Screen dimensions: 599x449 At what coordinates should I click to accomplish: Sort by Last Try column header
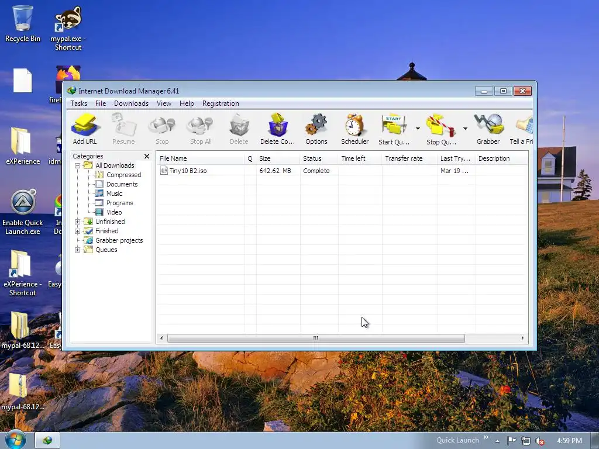pyautogui.click(x=456, y=158)
